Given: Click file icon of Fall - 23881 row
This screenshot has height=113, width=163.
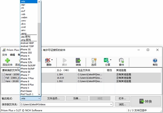Looking at the screenshot, I should (4, 78).
